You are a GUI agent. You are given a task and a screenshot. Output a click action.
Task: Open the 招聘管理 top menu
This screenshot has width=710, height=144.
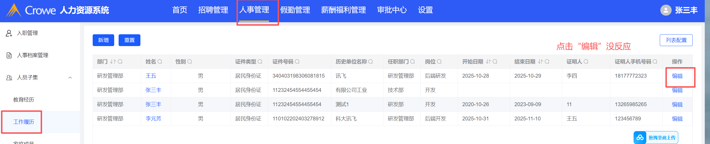click(213, 10)
